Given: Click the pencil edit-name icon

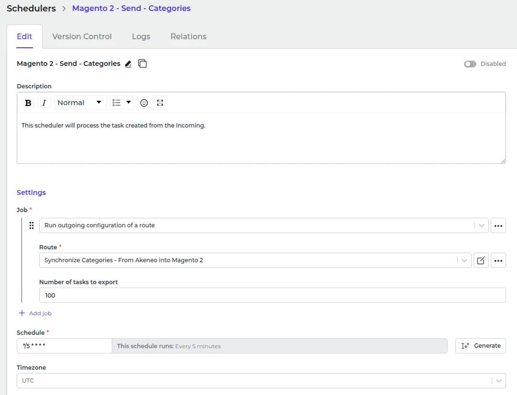Looking at the screenshot, I should tap(128, 64).
